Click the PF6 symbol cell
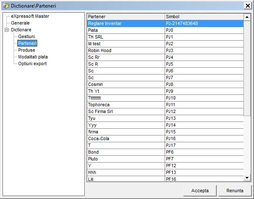The image size is (254, 199). (x=204, y=152)
